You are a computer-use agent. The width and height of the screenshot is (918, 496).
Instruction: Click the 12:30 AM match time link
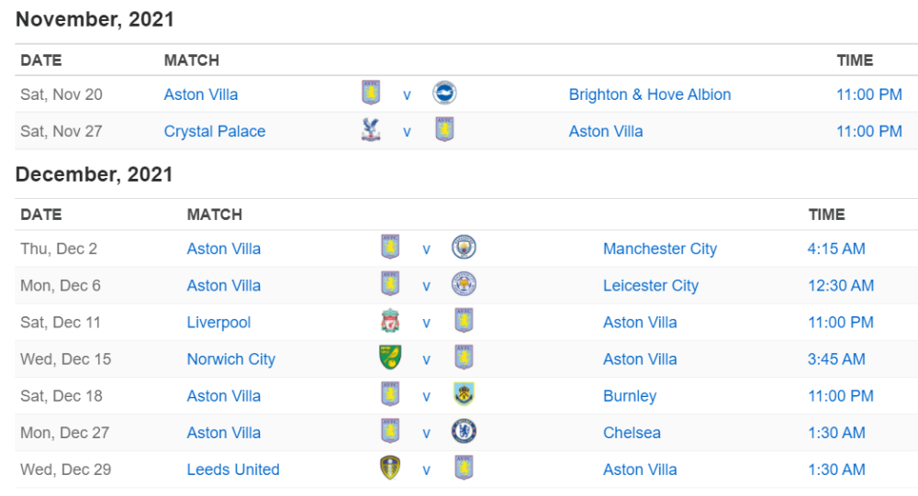pyautogui.click(x=841, y=286)
